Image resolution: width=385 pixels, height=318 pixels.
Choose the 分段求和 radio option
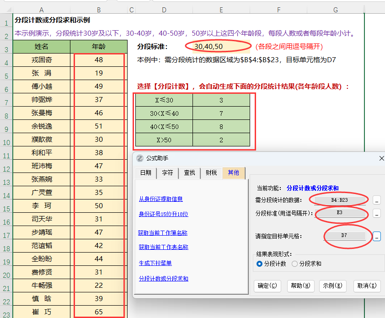coord(294,264)
